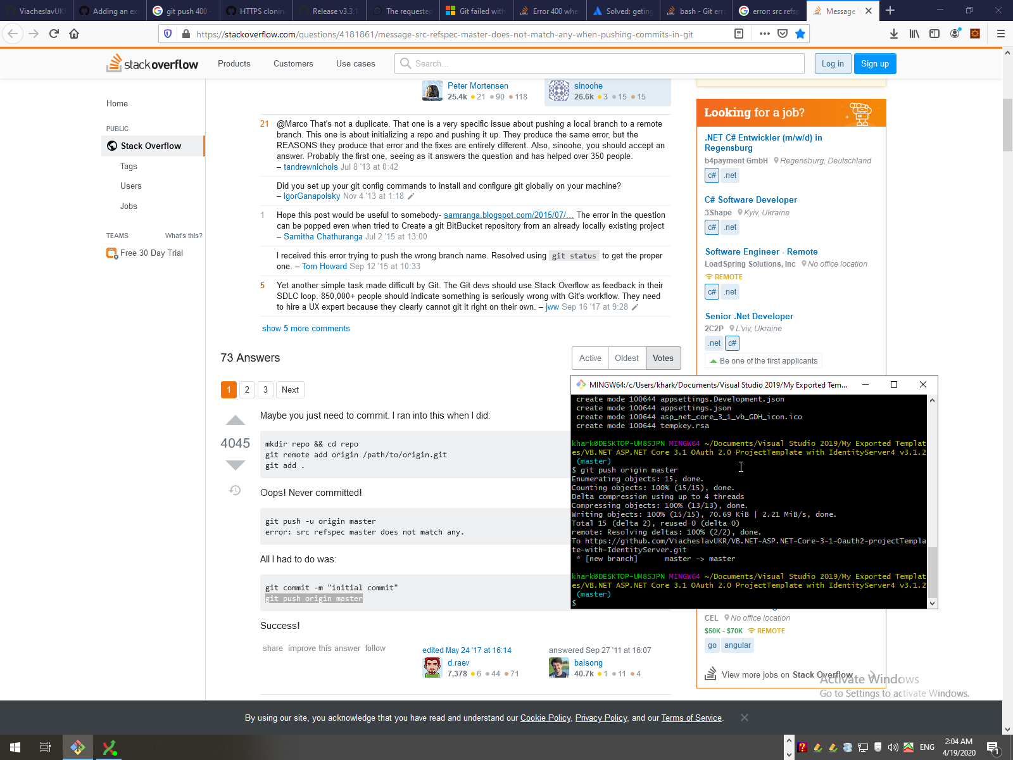1013x760 pixels.
Task: Open the Cookie Policy link
Action: coord(546,718)
